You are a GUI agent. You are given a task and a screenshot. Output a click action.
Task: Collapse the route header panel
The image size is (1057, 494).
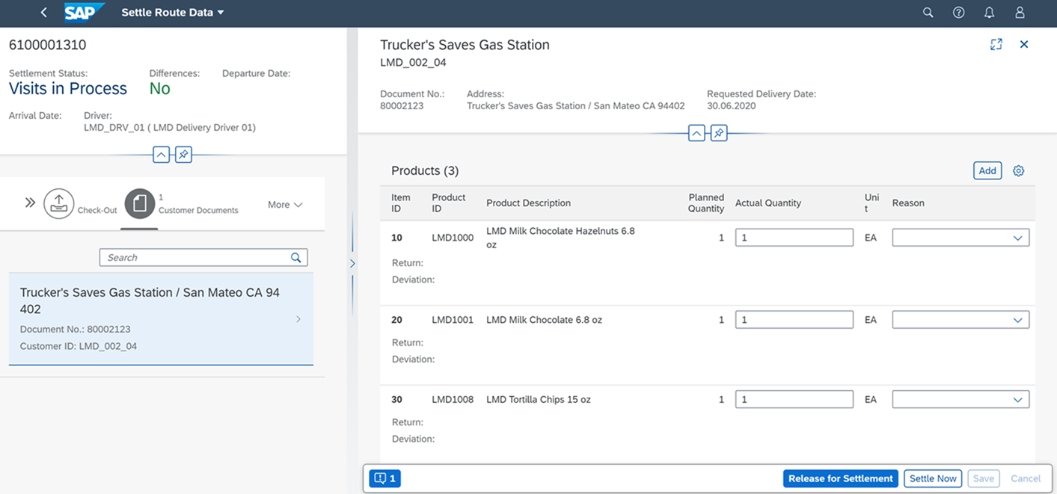click(161, 155)
